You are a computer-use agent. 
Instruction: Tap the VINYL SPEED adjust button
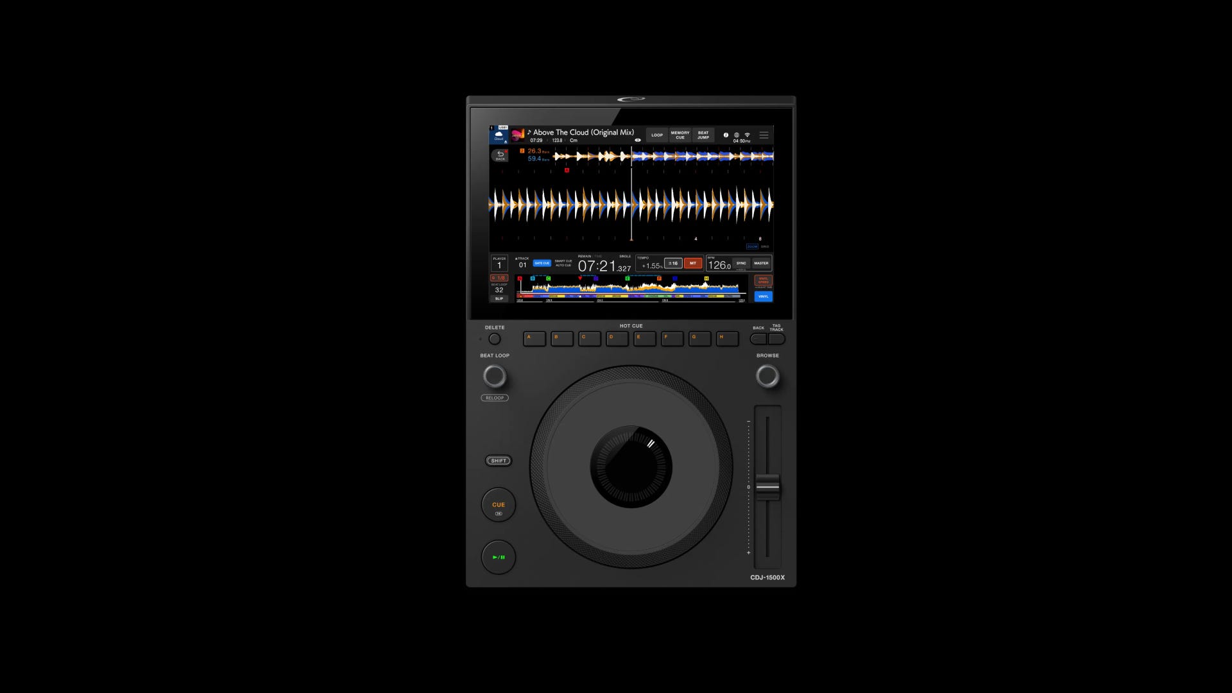(x=764, y=280)
